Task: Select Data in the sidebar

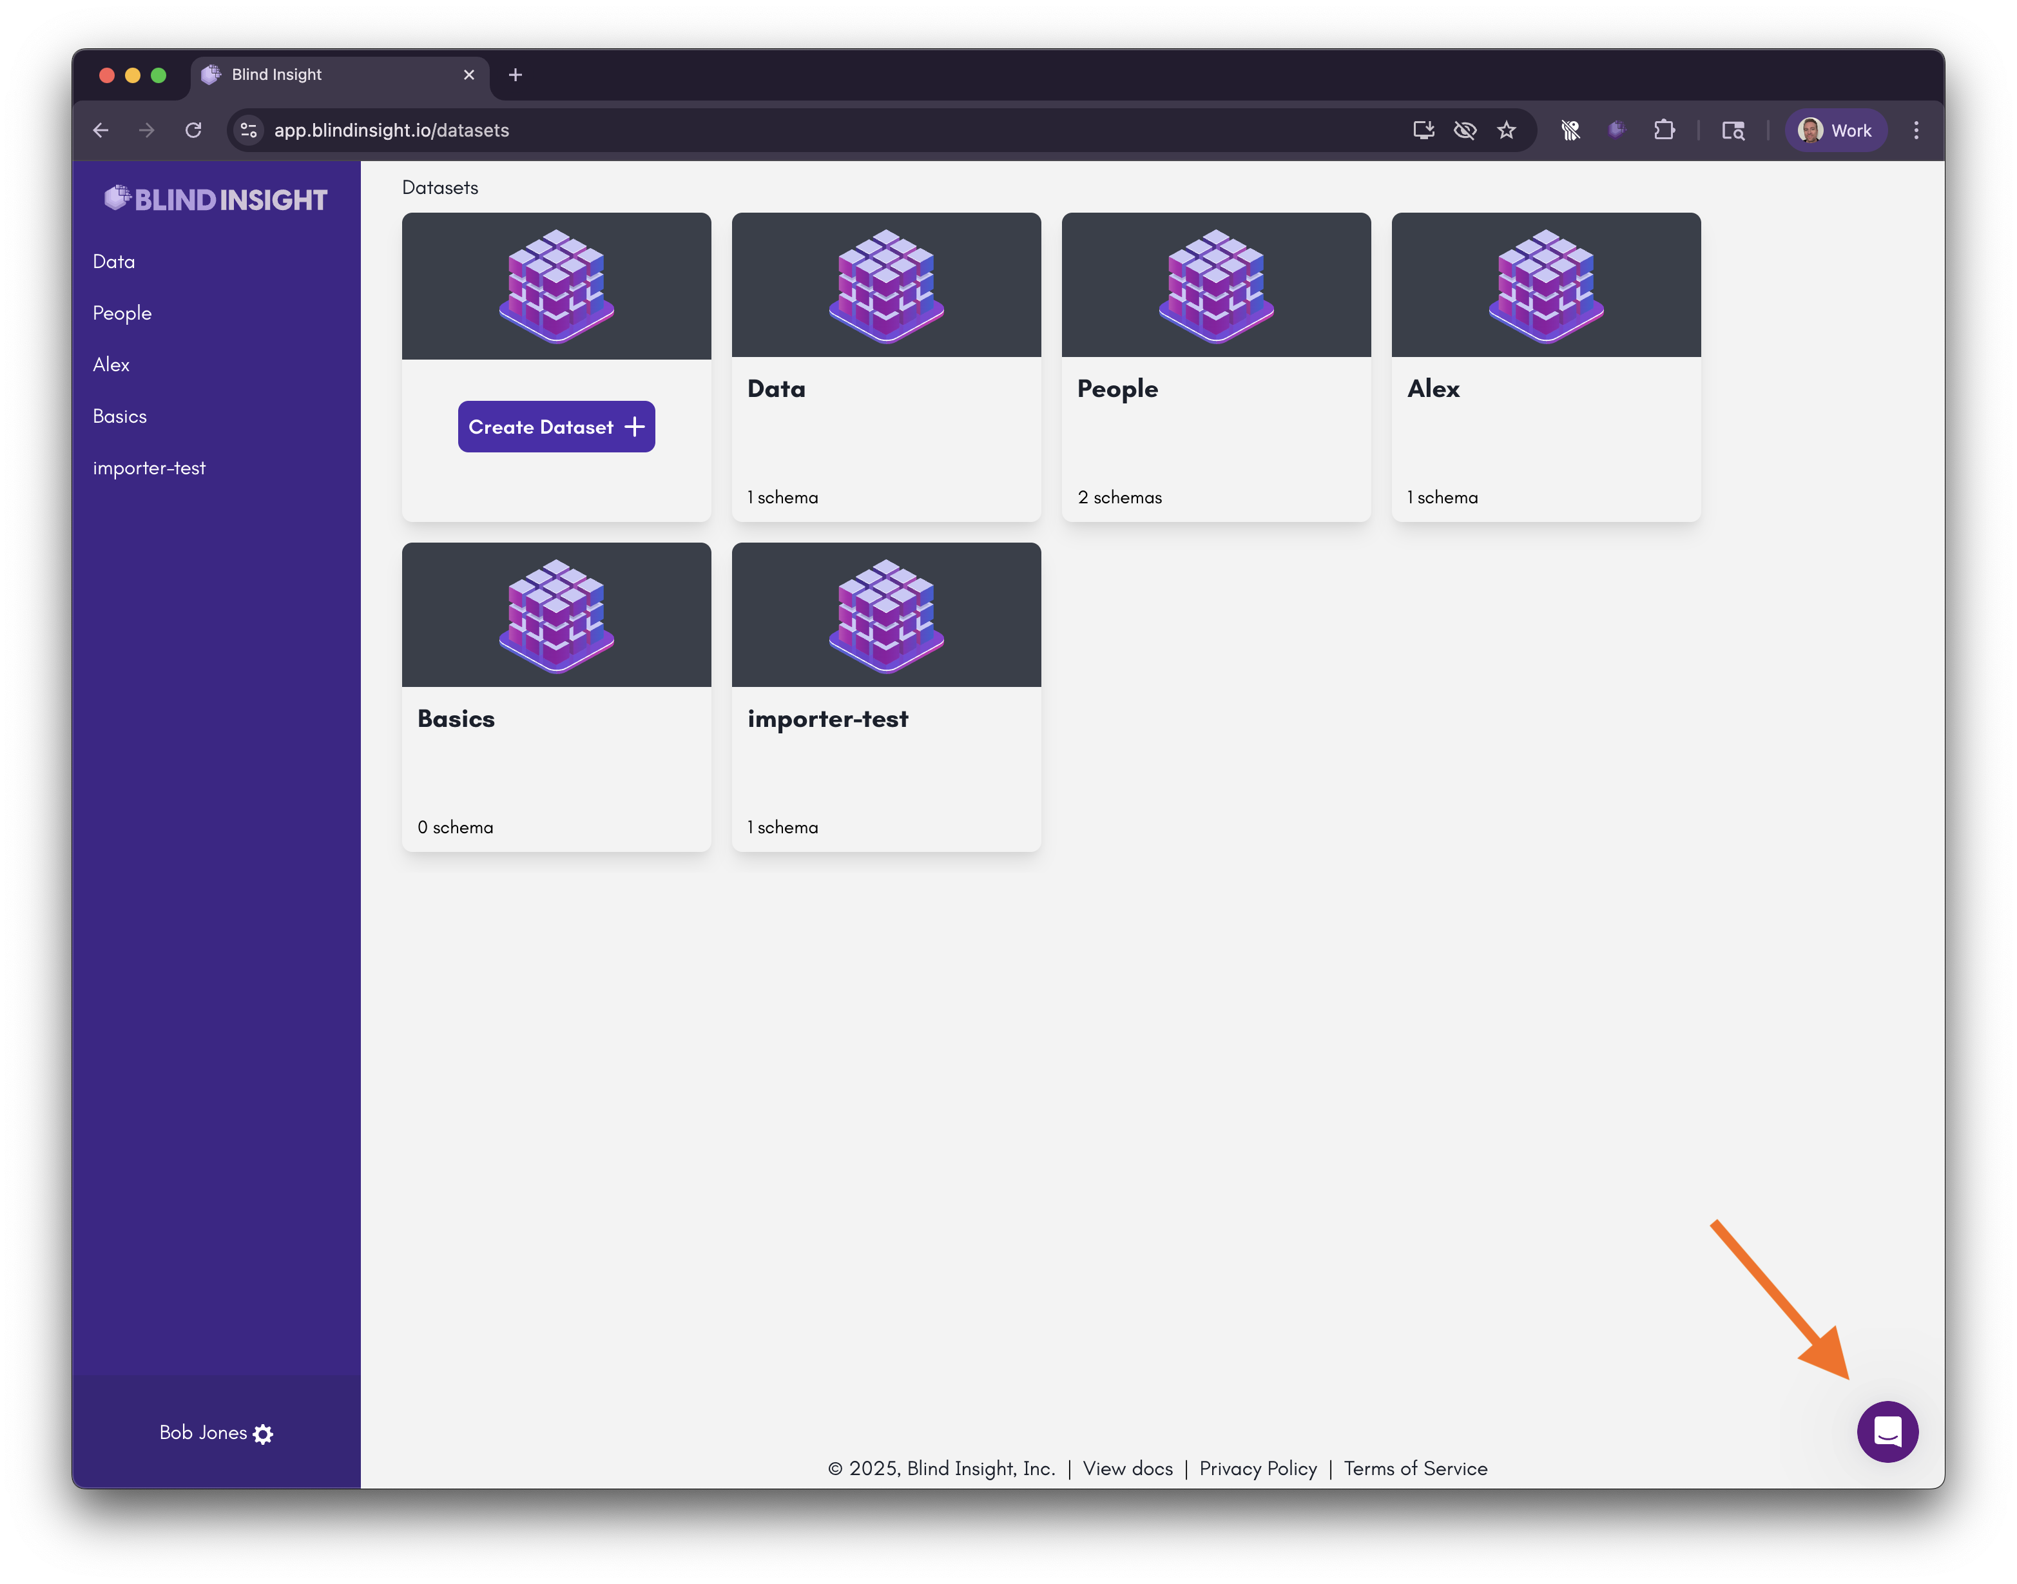Action: tap(114, 262)
